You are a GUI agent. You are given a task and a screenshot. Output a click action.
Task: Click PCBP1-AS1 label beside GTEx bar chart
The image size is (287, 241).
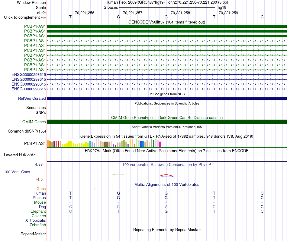(35, 143)
